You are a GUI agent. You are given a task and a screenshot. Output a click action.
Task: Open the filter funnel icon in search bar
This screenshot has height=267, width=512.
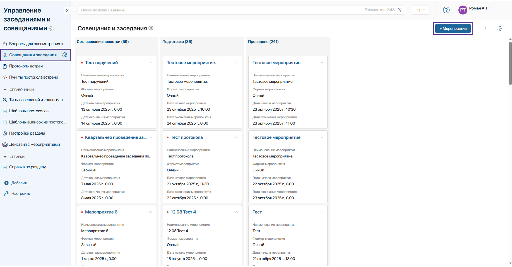[x=400, y=10]
